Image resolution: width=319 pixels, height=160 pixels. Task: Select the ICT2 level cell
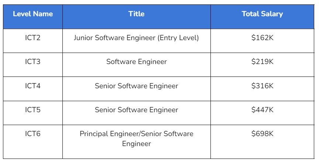click(33, 38)
